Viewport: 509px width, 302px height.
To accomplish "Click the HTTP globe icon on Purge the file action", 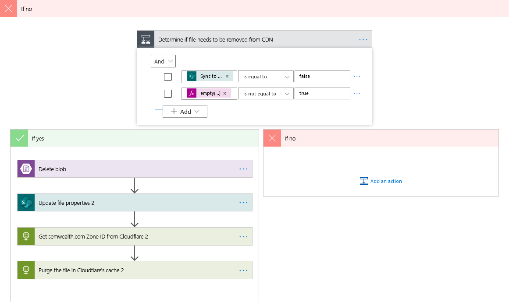I will point(26,270).
